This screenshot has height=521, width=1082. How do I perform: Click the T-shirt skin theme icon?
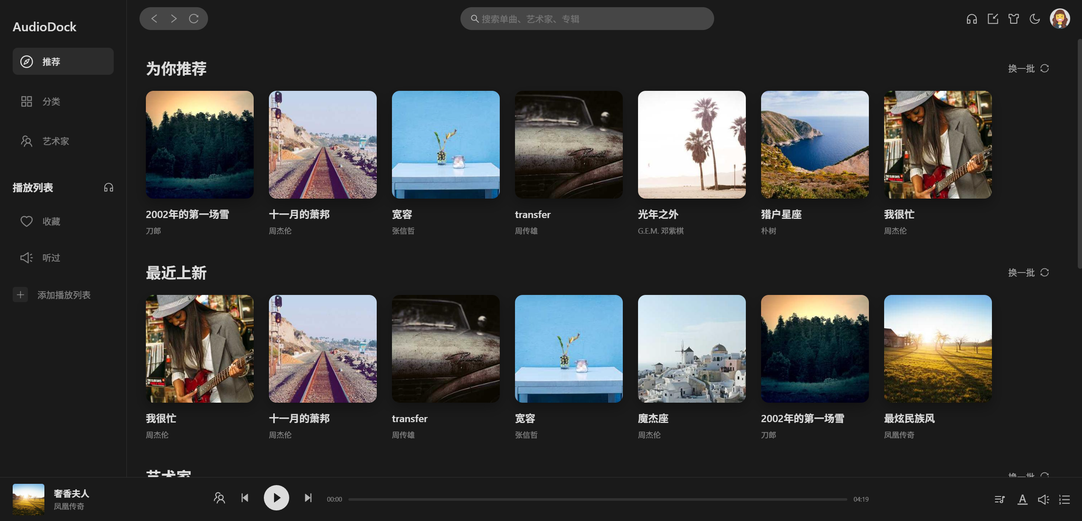(1014, 19)
